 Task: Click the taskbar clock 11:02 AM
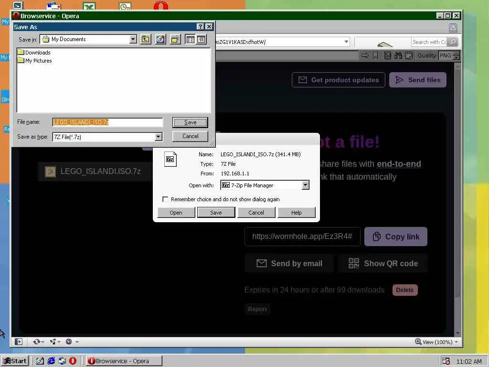click(469, 361)
